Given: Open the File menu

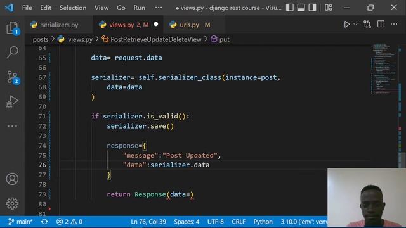Looking at the screenshot, I should click(27, 8).
